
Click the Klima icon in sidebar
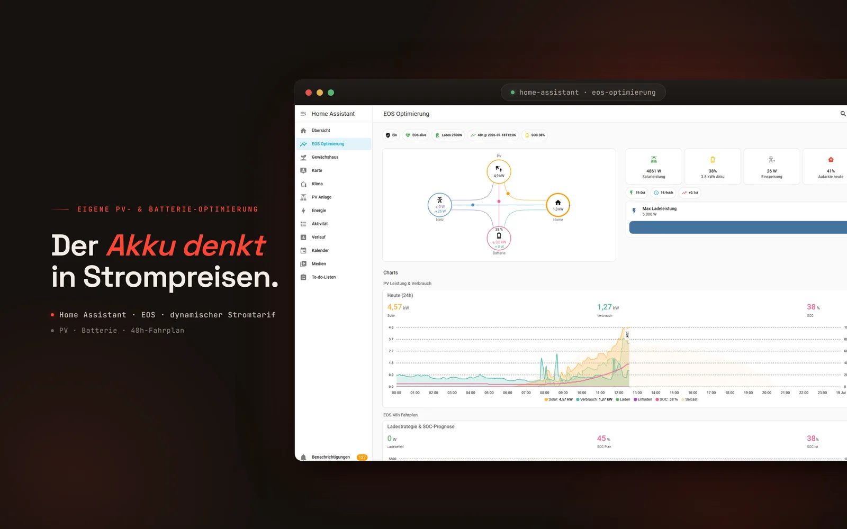coord(303,184)
